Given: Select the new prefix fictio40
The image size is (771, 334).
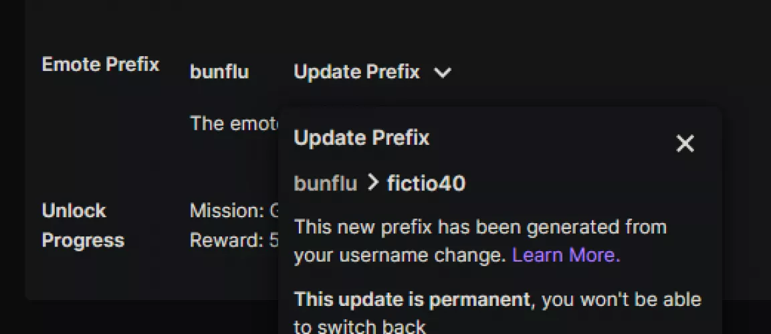Looking at the screenshot, I should point(426,183).
